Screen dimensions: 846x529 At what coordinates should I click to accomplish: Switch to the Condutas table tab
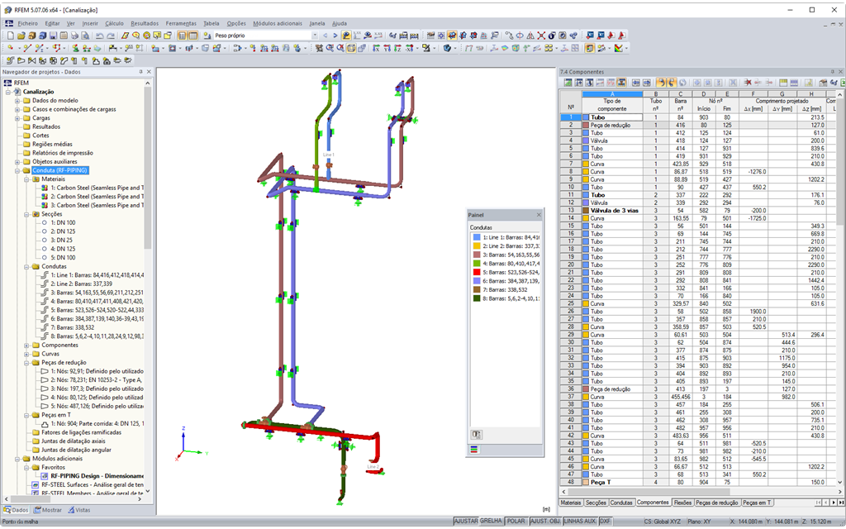621,503
